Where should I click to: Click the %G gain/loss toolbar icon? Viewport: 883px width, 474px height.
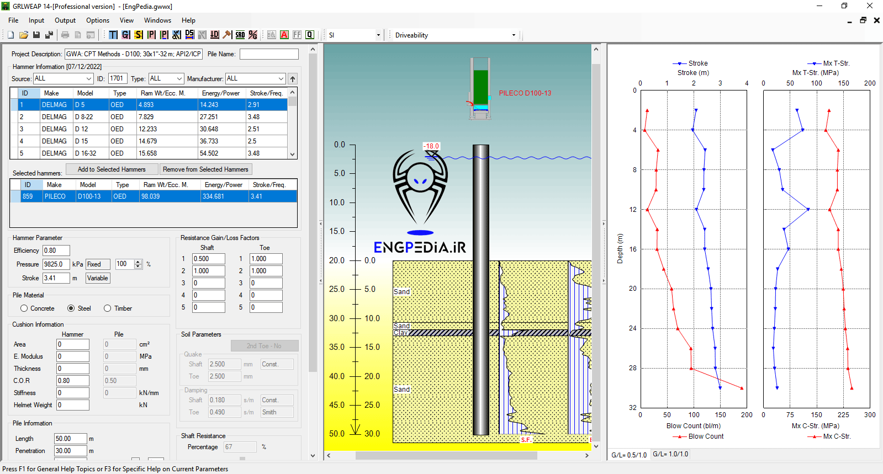click(x=253, y=35)
